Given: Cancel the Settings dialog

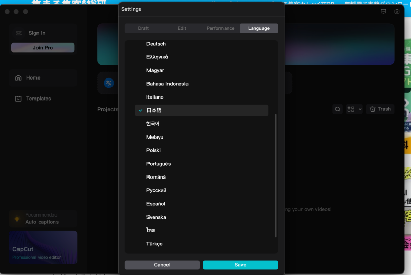Looking at the screenshot, I should pos(162,265).
